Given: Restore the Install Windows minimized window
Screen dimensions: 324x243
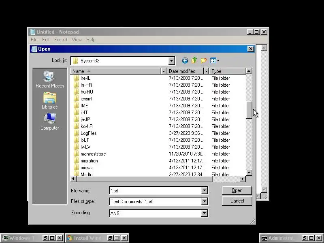Looking at the screenshot, I should 110,238.
